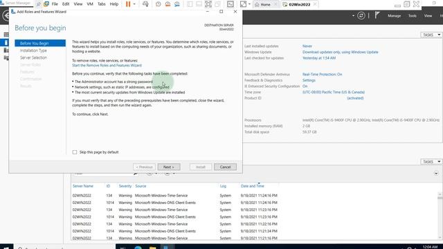443x249 pixels.
Task: Open the dropdown beside the VM pause button
Action: tap(134, 4)
